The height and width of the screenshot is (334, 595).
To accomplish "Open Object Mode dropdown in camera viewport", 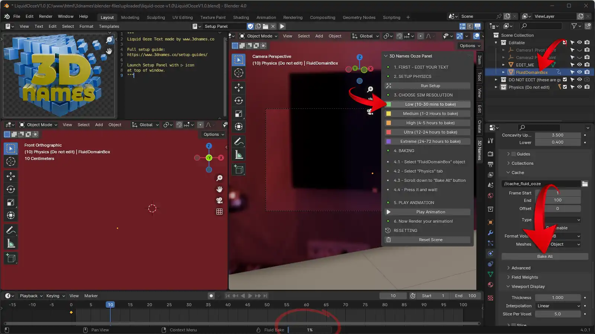I will tap(259, 36).
